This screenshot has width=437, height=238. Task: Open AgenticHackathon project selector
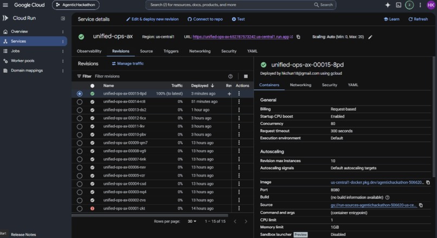coord(75,5)
